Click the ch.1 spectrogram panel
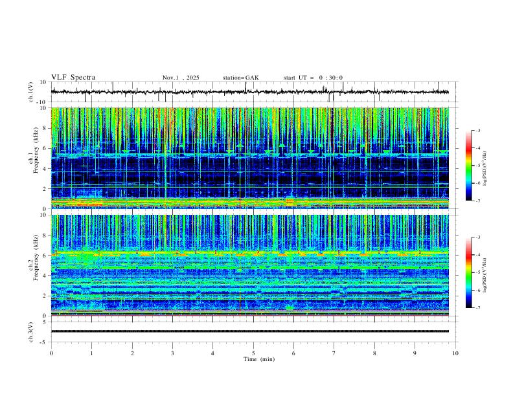Viewport: 513px width, 396px height. [250, 158]
